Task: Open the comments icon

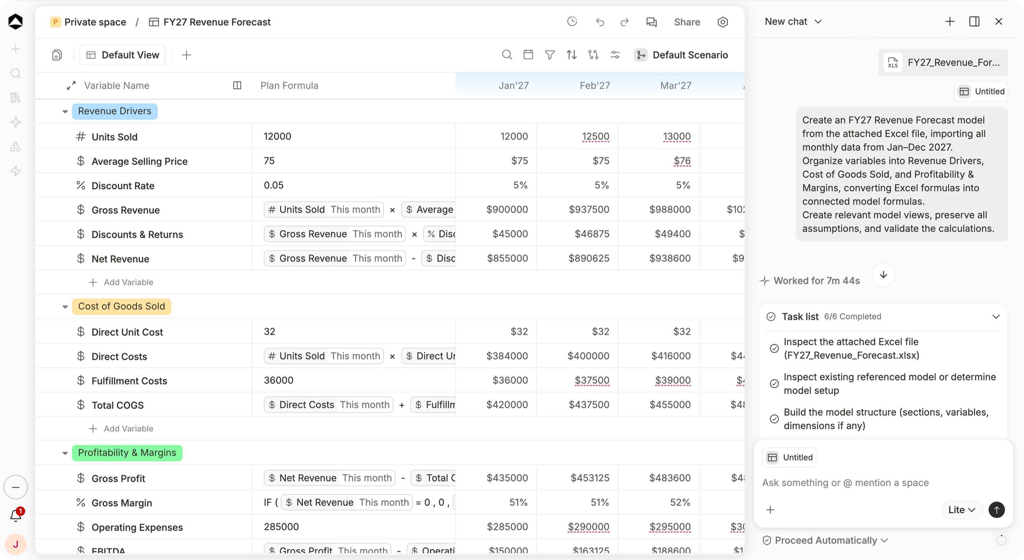Action: pos(651,22)
